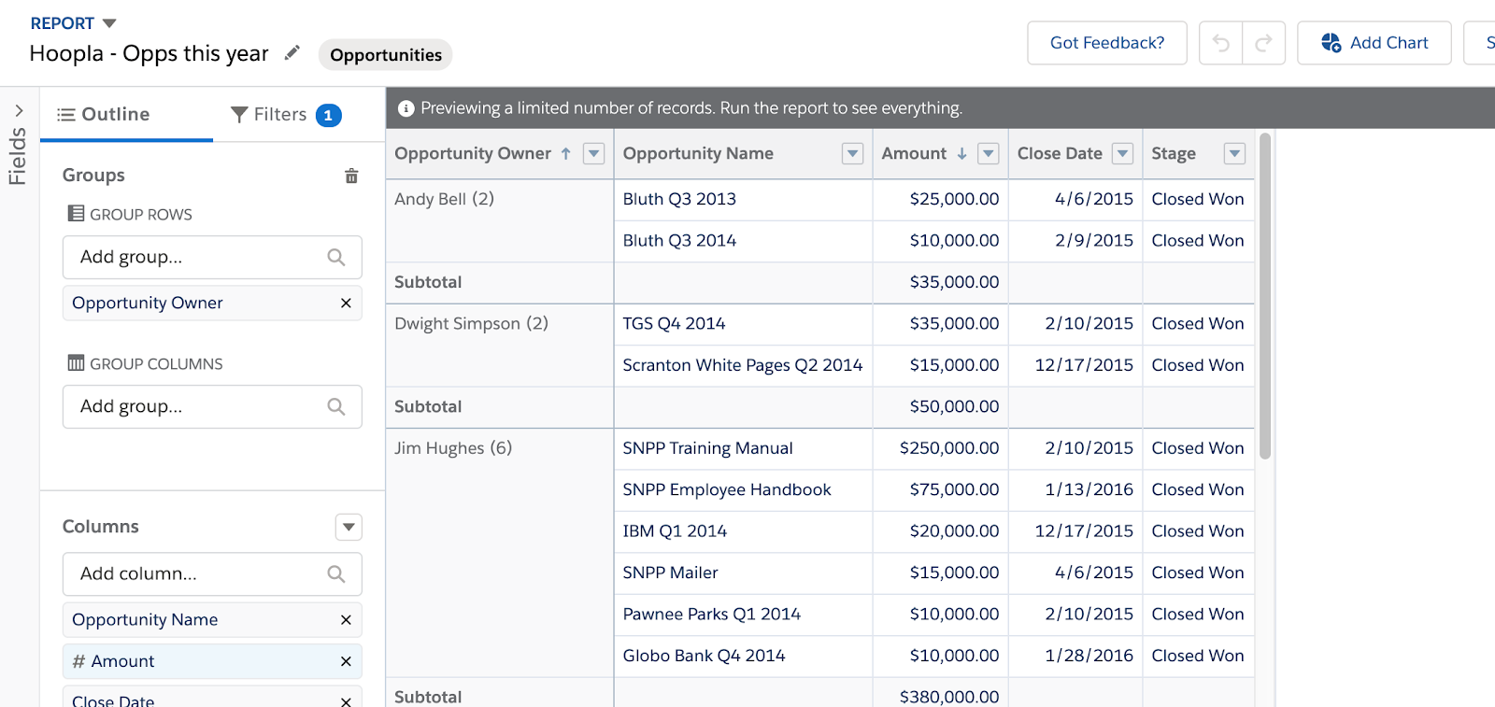This screenshot has width=1495, height=707.
Task: Open Amount column dropdown menu
Action: [x=989, y=154]
